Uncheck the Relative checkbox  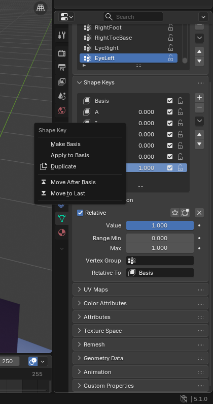coord(80,213)
